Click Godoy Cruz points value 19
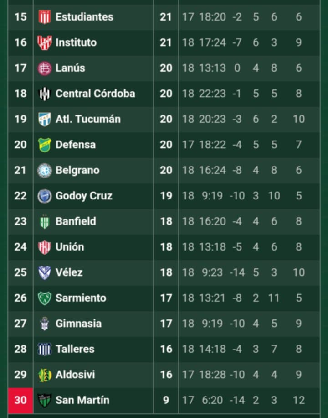328x418 pixels. (x=166, y=196)
